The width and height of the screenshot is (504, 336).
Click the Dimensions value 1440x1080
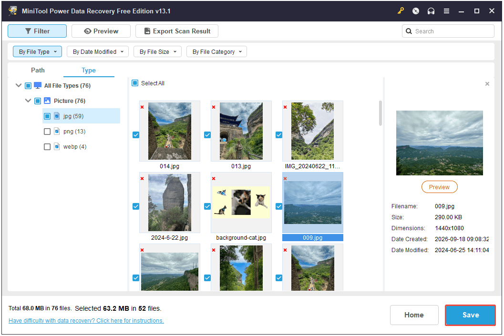[x=449, y=228]
